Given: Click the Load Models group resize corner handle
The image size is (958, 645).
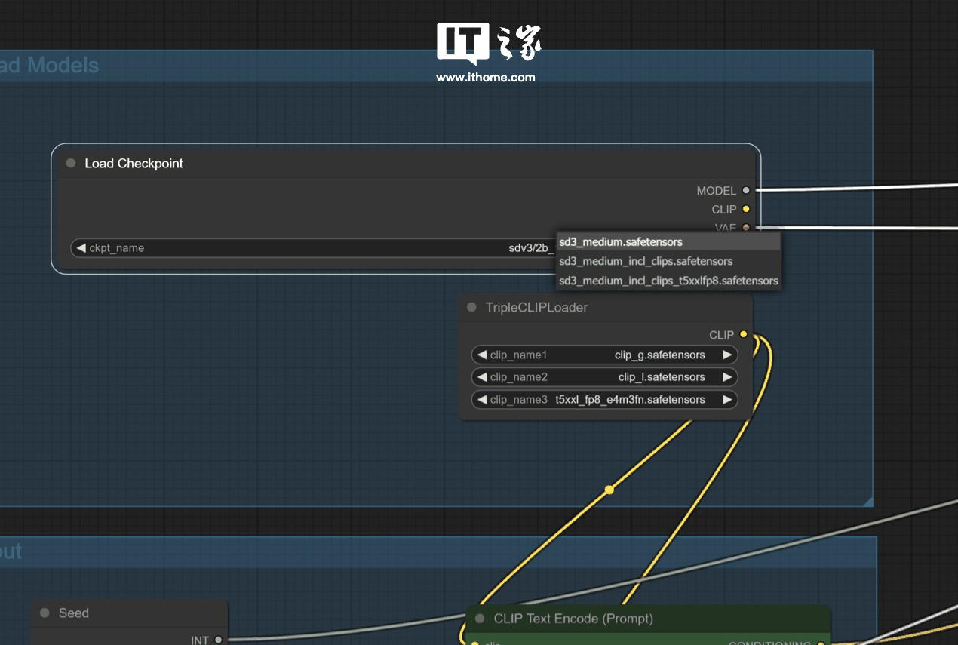Looking at the screenshot, I should point(867,501).
